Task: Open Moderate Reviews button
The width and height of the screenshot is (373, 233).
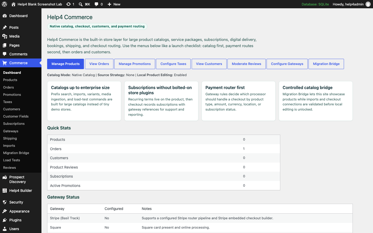Action: tap(247, 64)
